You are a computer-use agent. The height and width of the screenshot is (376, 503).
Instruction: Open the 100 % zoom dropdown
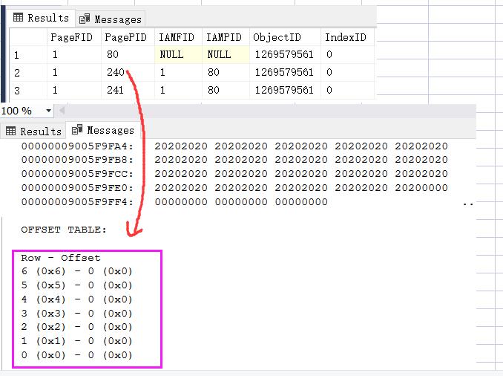pyautogui.click(x=48, y=111)
